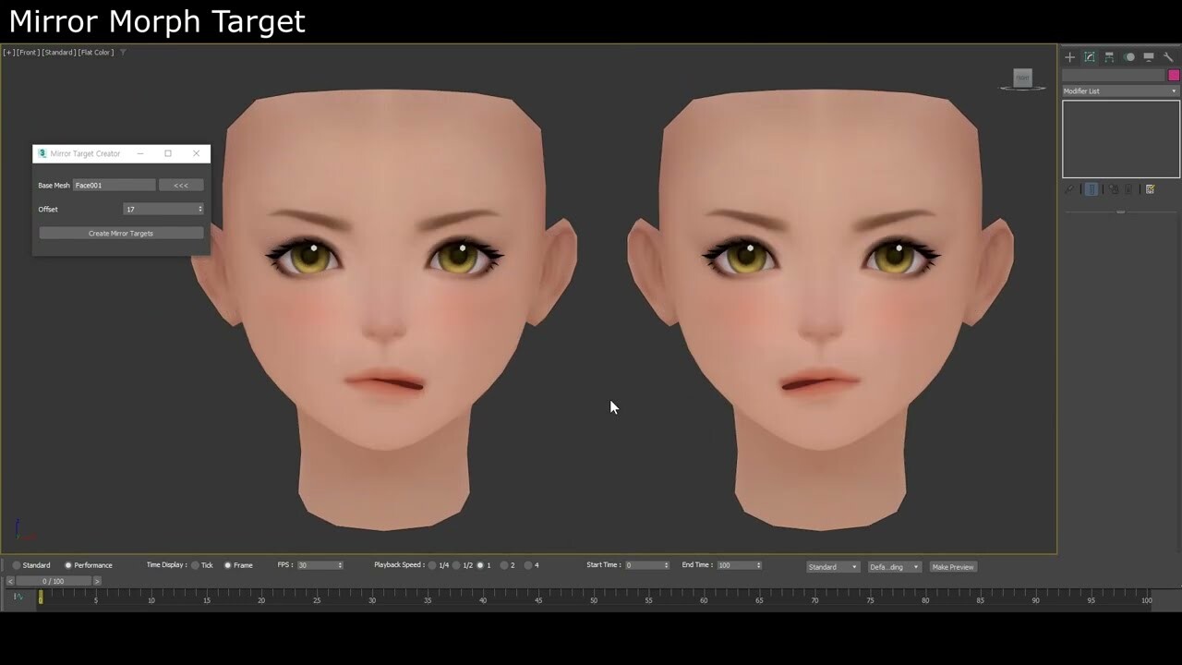Open the Motion panel

(x=1129, y=56)
